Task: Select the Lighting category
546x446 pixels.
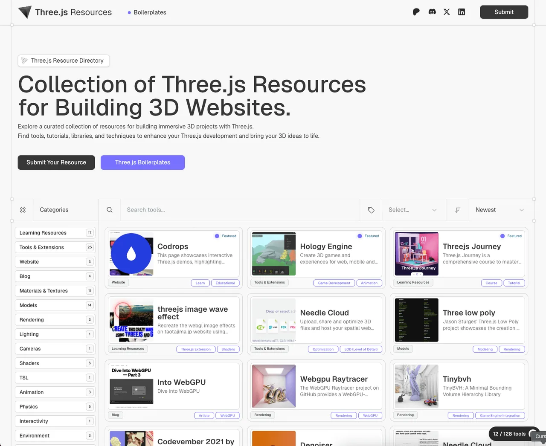Action: pos(55,334)
